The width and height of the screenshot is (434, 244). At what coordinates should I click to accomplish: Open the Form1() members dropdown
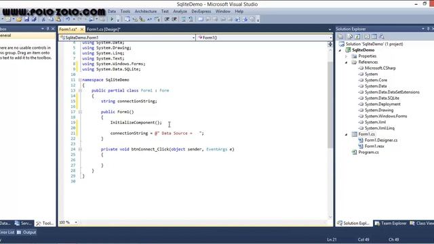(x=330, y=38)
